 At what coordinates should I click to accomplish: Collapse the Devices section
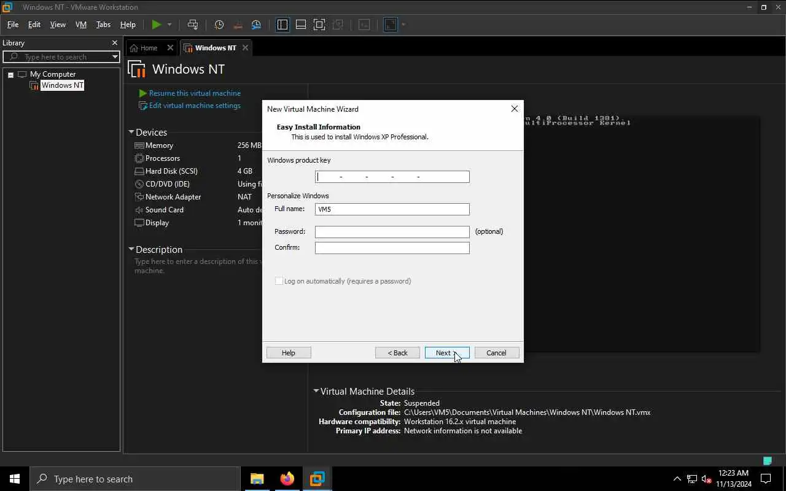pos(131,133)
